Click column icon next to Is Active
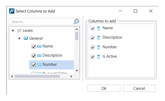 point(99,57)
